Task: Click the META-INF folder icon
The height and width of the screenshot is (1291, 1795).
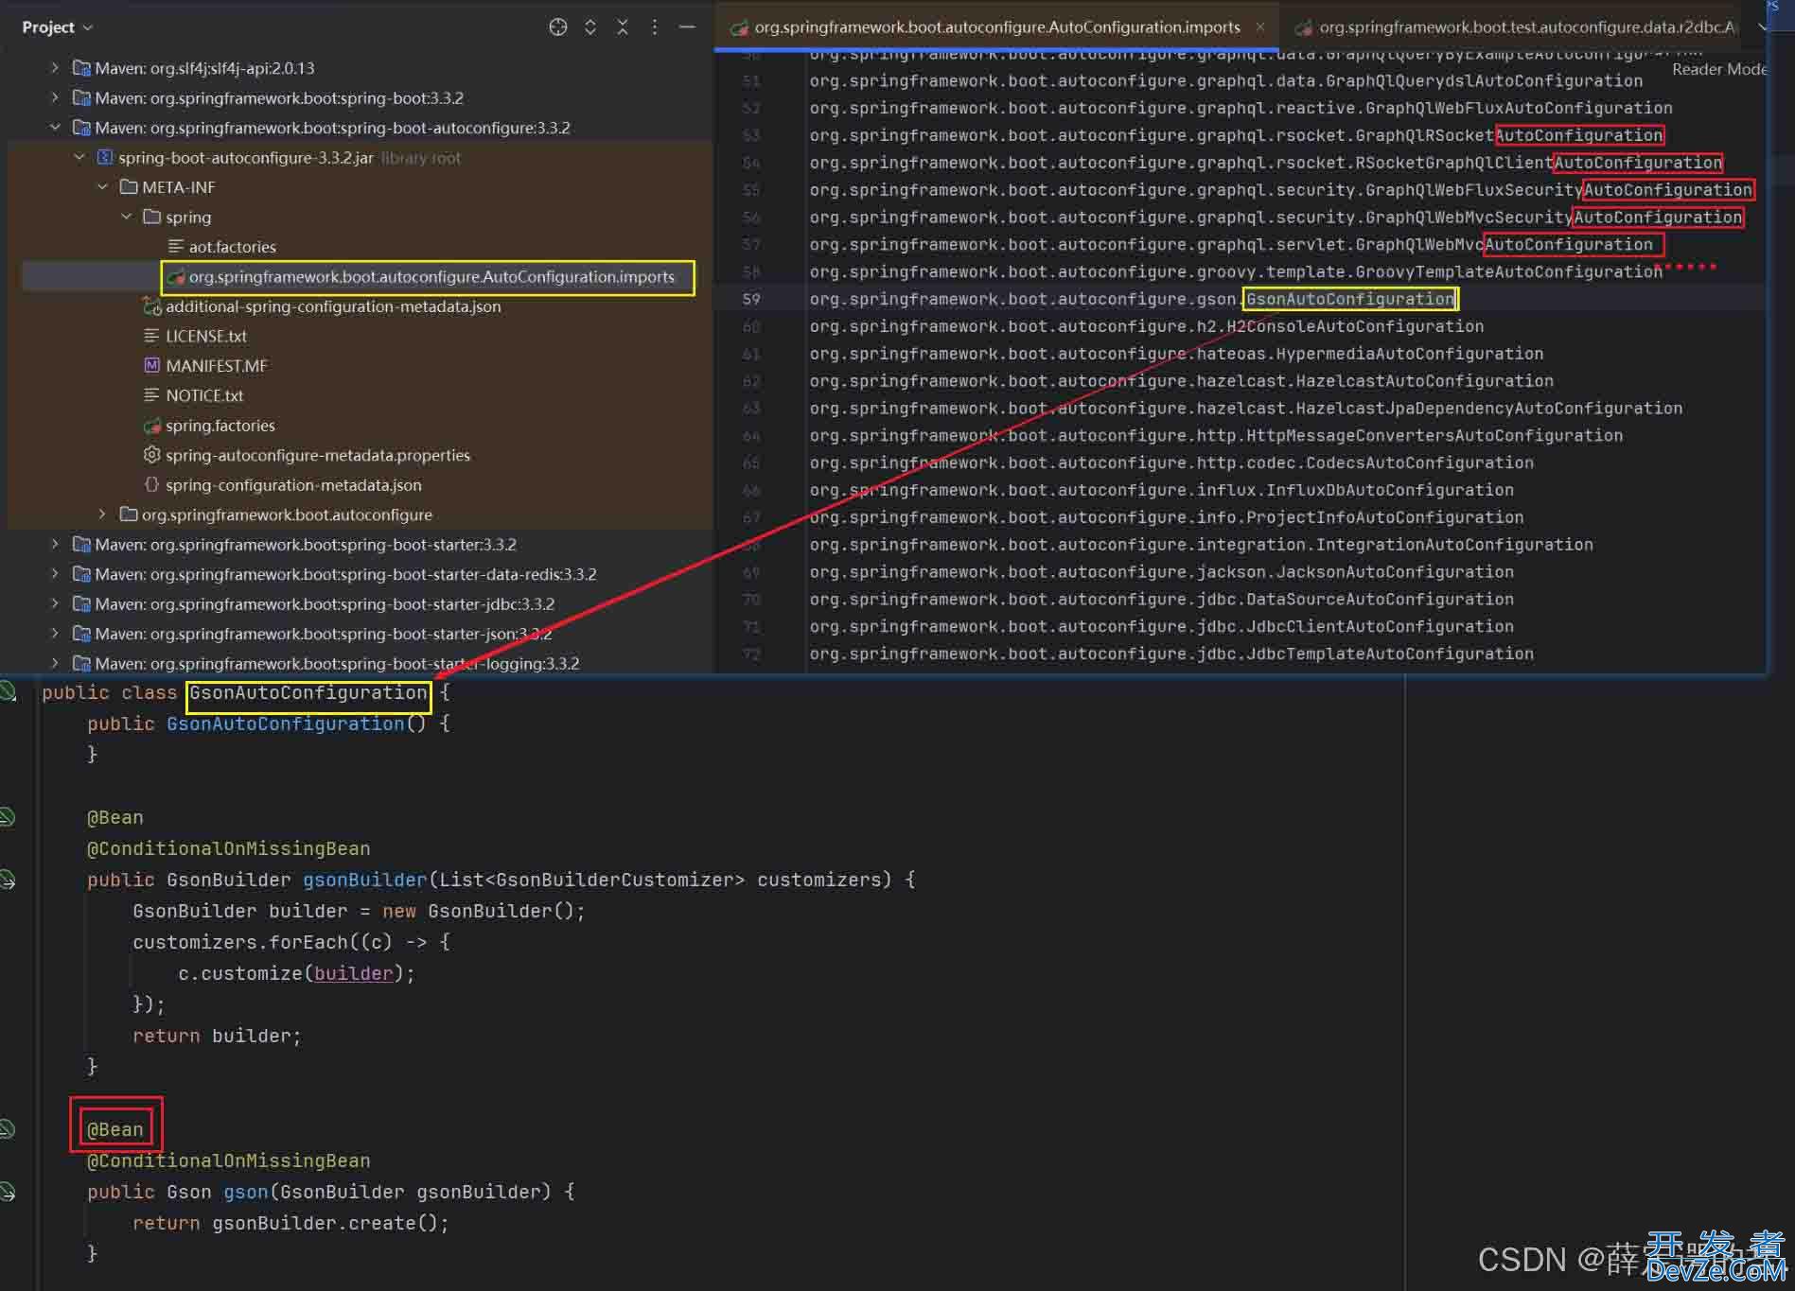Action: coord(129,187)
